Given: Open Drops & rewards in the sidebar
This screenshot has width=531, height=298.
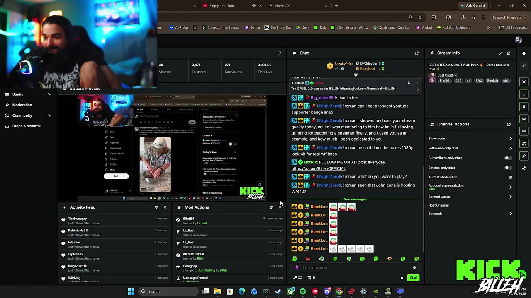Looking at the screenshot, I should (x=26, y=126).
